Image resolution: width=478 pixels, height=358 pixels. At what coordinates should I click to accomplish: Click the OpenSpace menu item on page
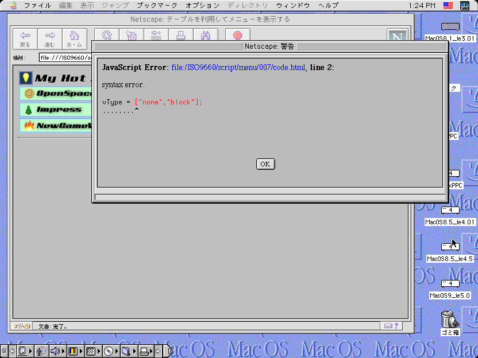[56, 93]
